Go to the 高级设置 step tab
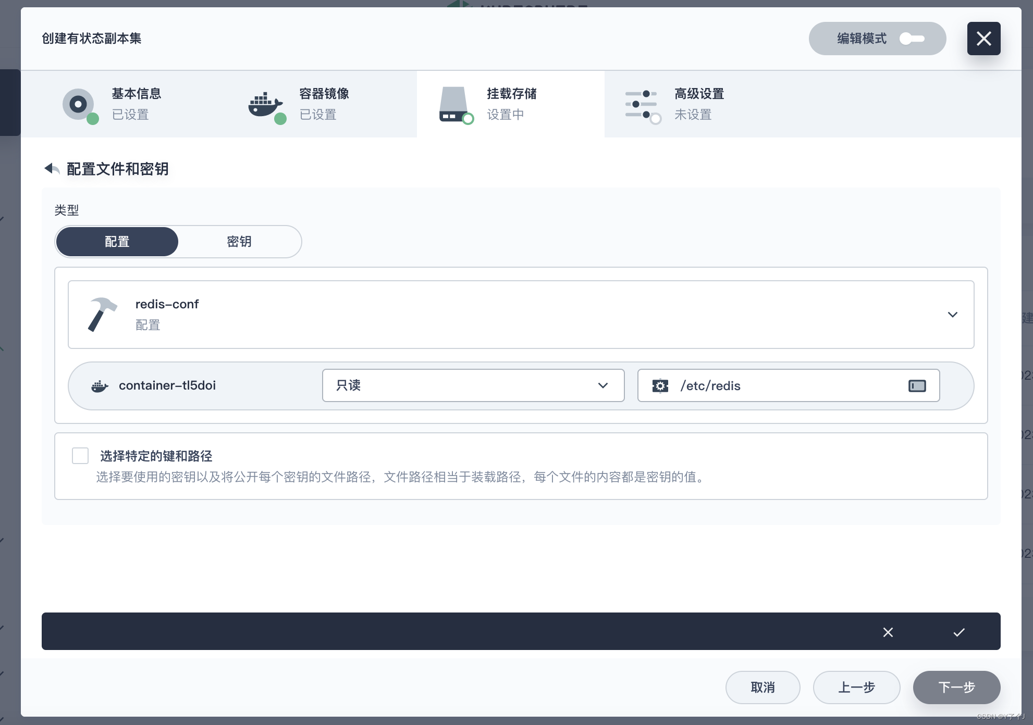 coord(698,104)
